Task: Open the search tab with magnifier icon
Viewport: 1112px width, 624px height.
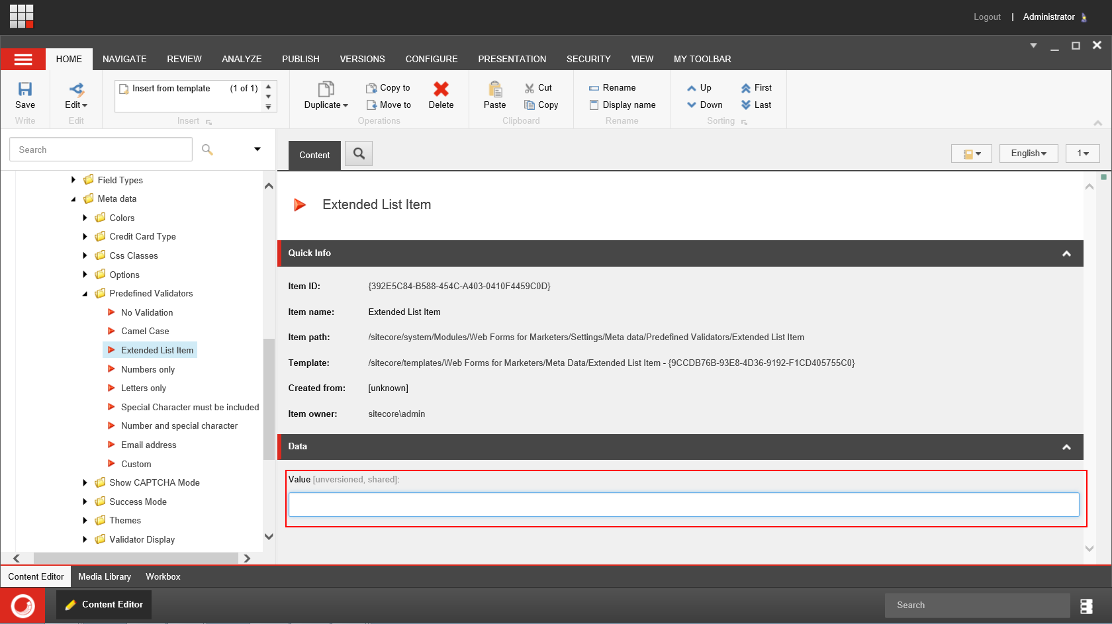Action: coord(359,154)
